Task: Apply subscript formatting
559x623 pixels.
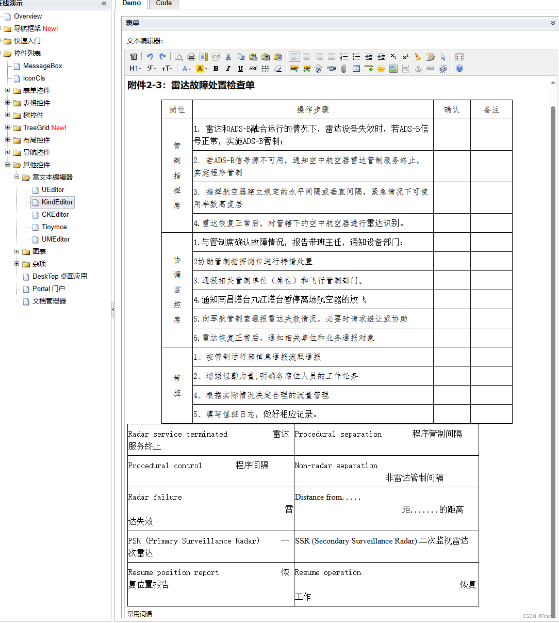Action: point(393,57)
